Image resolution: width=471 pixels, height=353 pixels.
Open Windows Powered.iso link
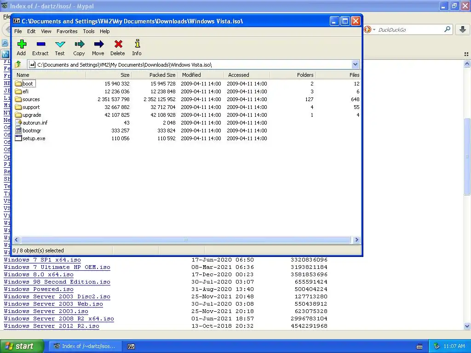pos(39,290)
